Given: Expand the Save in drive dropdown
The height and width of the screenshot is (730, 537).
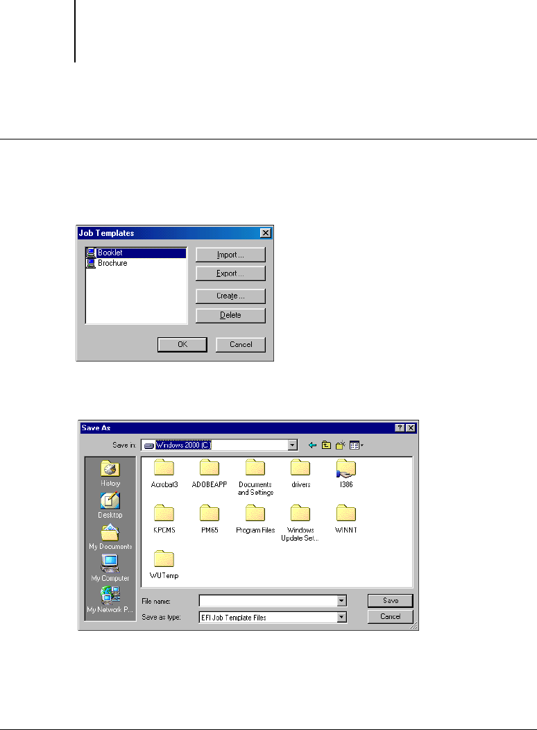Looking at the screenshot, I should [x=293, y=445].
